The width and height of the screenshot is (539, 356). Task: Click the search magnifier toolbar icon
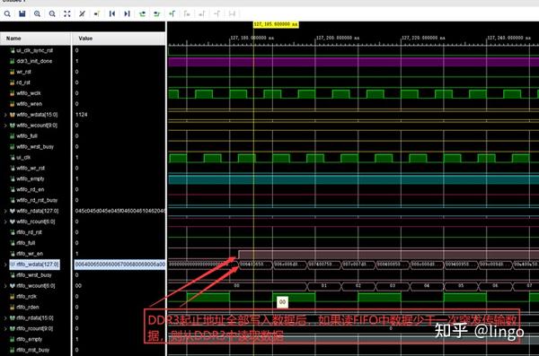click(7, 13)
